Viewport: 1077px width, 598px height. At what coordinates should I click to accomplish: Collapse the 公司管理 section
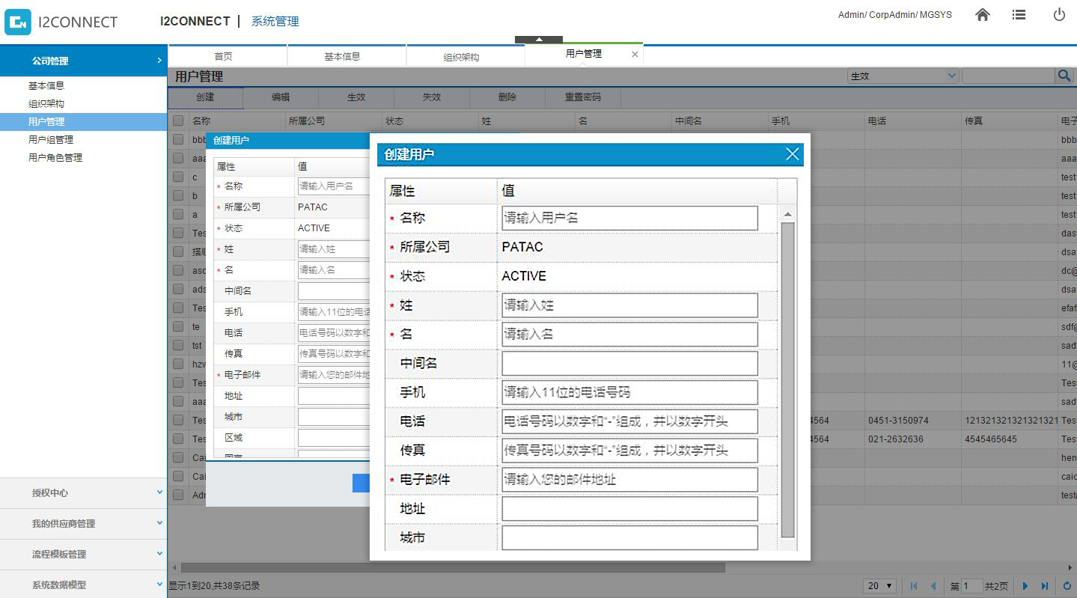click(83, 61)
